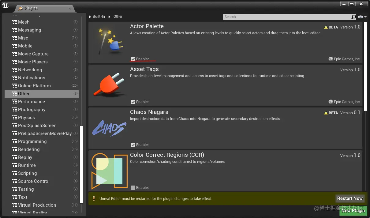This screenshot has height=218, width=370.
Task: Click the Asset Tags plugin title
Action: click(x=144, y=69)
